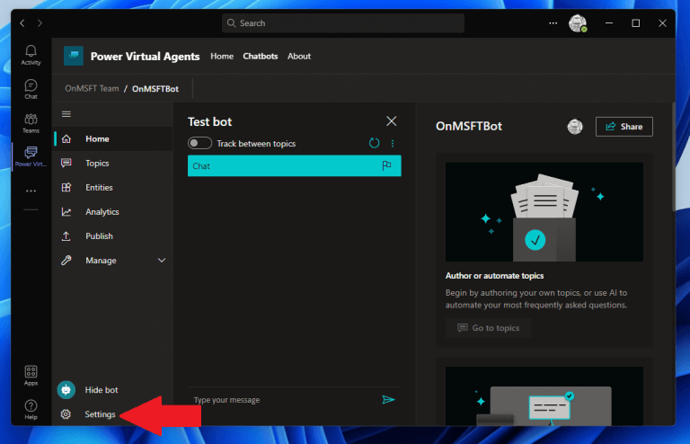
Task: Go forward with the forward arrow
Action: click(40, 22)
